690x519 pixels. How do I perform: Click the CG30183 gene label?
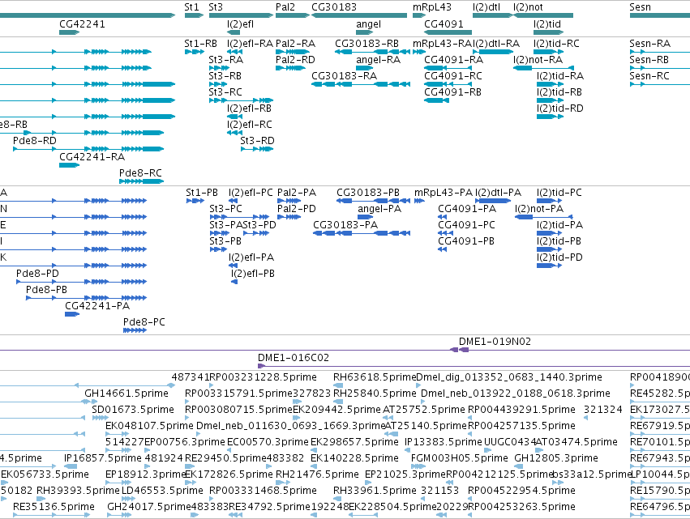click(x=334, y=7)
